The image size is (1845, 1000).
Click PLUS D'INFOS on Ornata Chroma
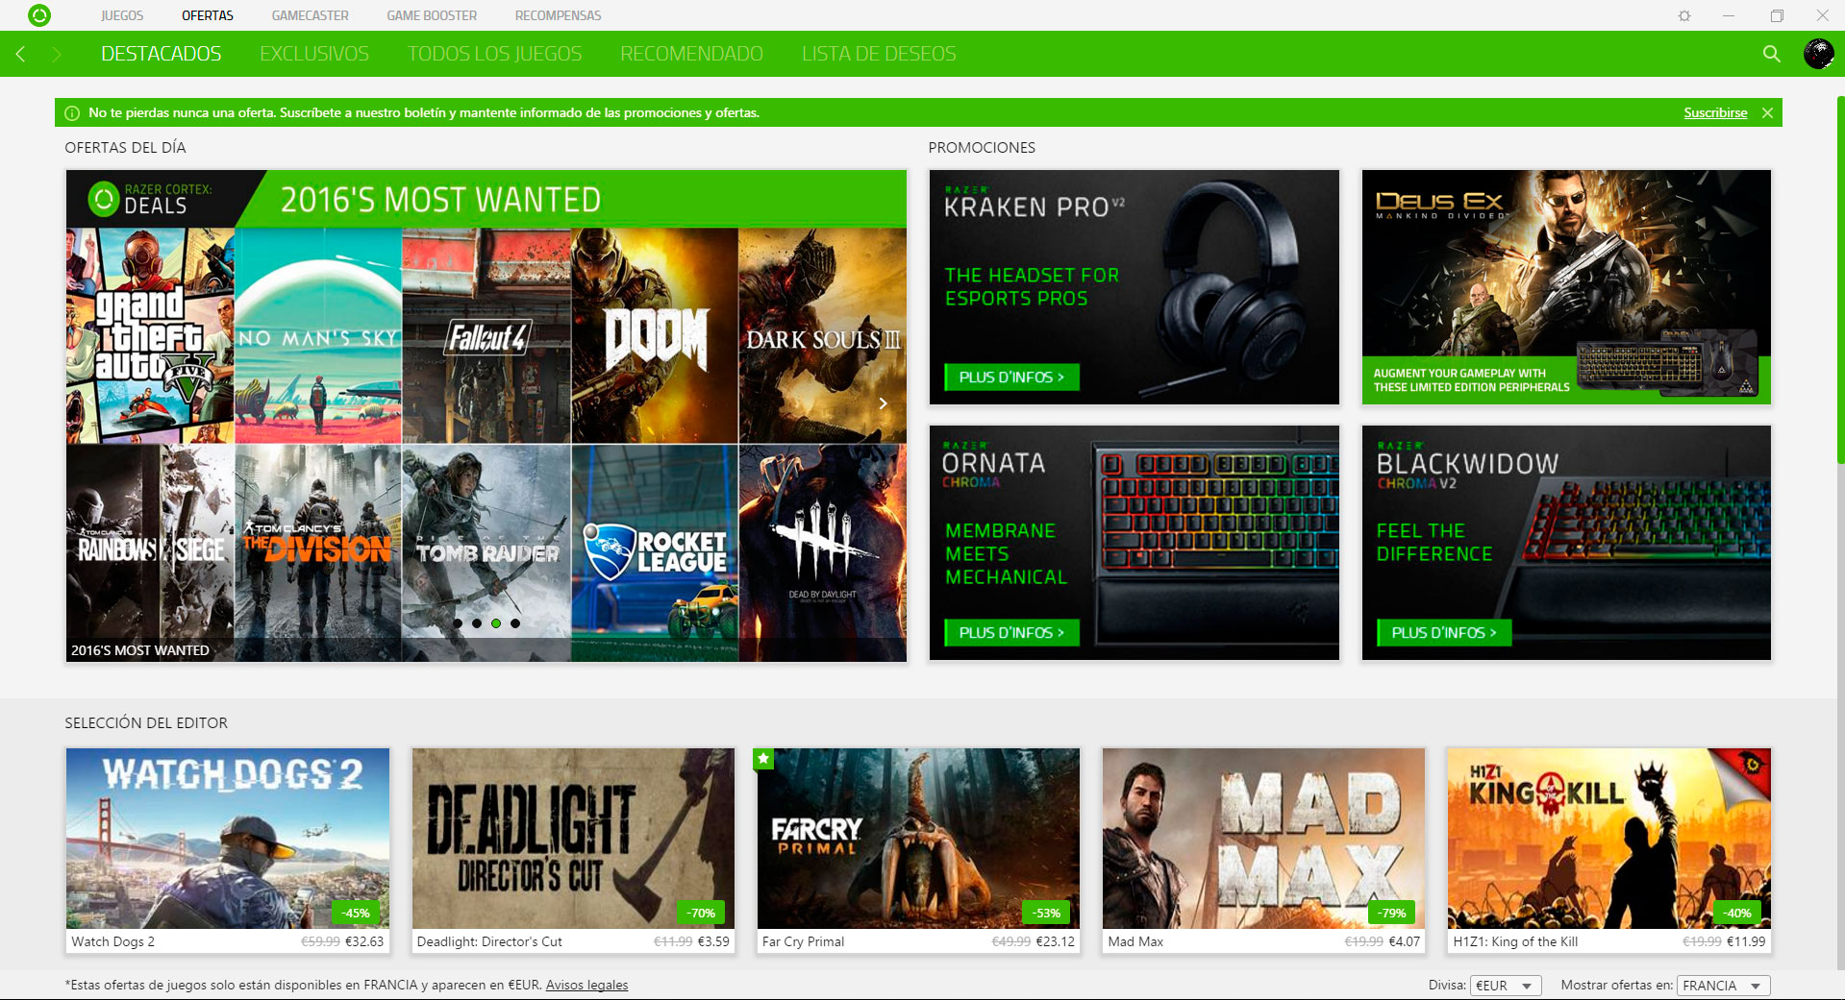pyautogui.click(x=1011, y=633)
